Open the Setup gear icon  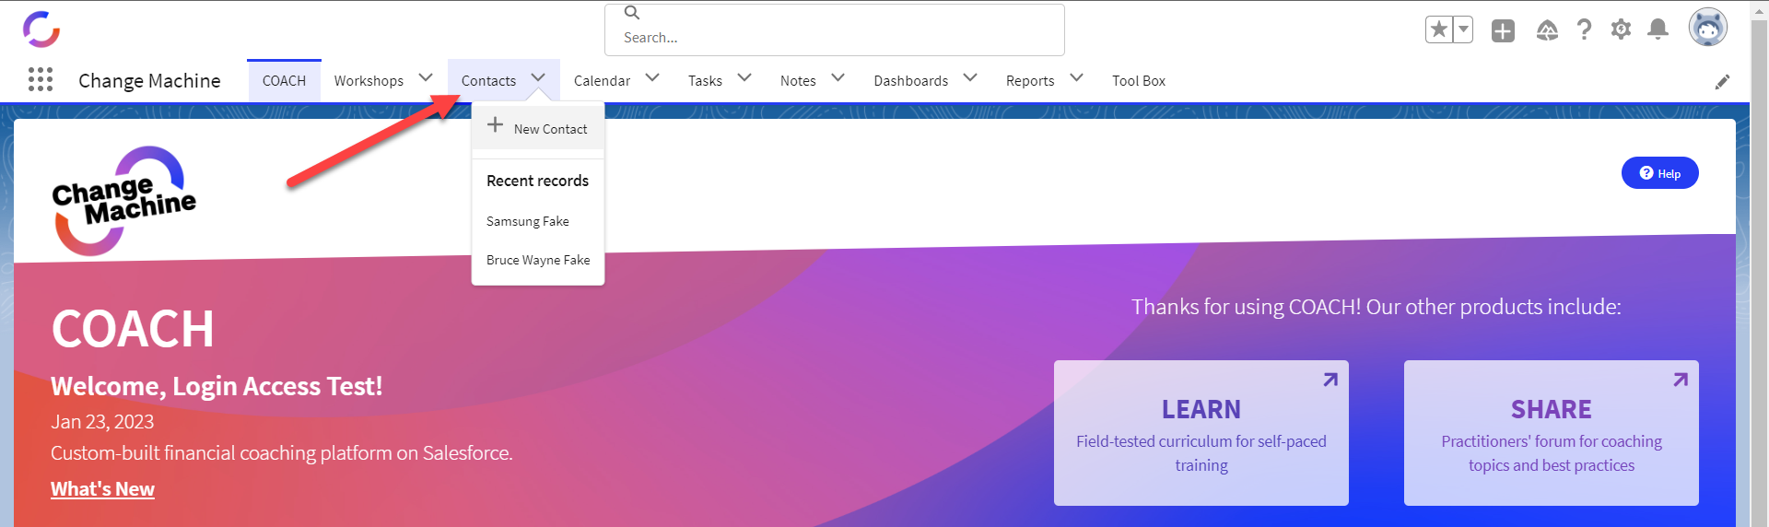pyautogui.click(x=1621, y=29)
